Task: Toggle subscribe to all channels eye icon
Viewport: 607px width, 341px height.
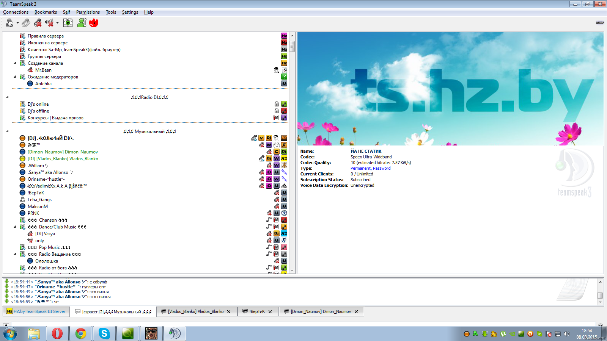Action: click(x=68, y=23)
